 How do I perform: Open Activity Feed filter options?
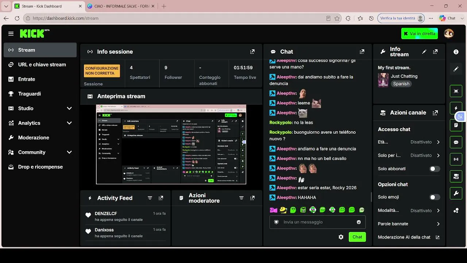[x=150, y=198]
